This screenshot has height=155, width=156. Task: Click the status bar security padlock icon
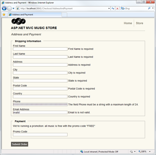click(131, 151)
